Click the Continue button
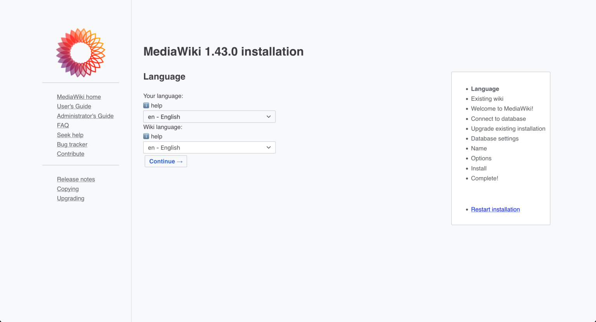Image resolution: width=596 pixels, height=322 pixels. point(166,161)
